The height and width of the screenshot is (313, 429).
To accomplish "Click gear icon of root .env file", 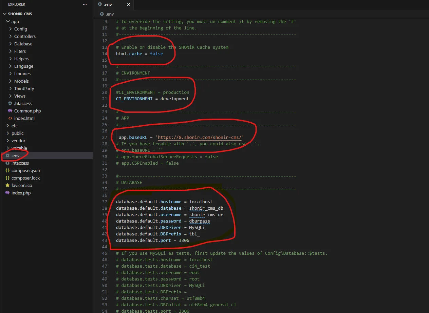I will 7,155.
